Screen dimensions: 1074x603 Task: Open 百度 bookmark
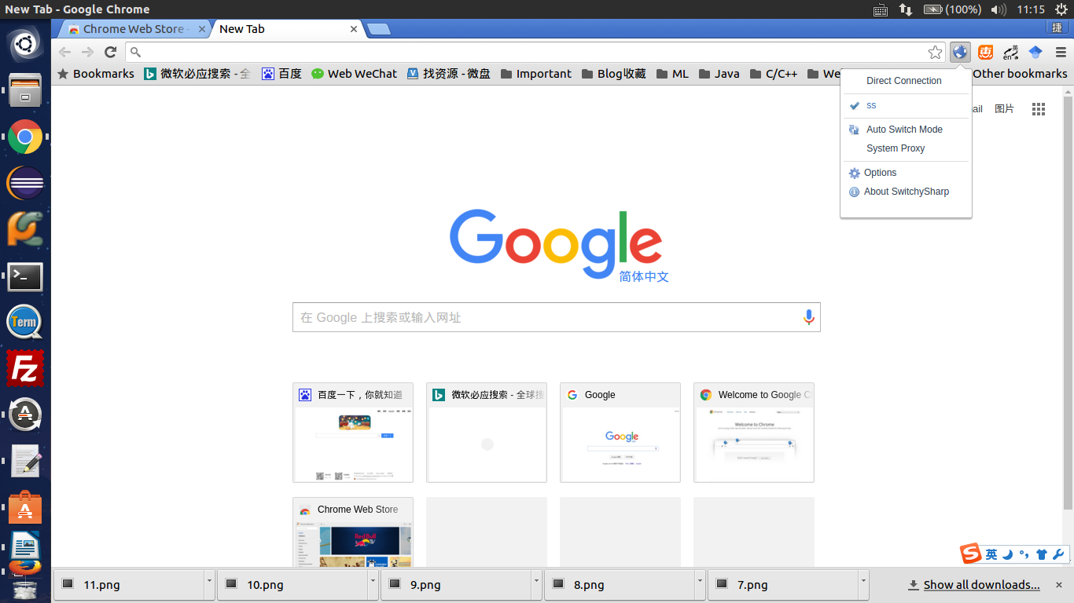click(281, 74)
